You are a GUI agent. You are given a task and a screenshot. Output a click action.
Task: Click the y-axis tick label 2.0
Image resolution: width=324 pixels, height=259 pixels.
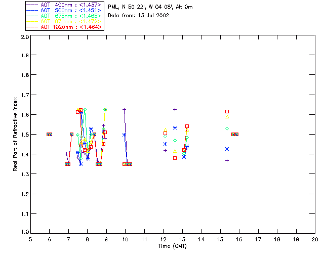point(25,37)
